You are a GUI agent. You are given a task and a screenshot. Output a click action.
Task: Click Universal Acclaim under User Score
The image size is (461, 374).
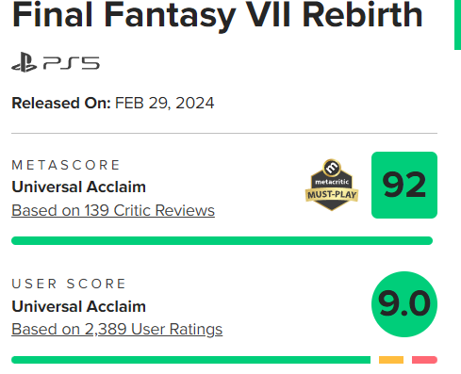(79, 306)
